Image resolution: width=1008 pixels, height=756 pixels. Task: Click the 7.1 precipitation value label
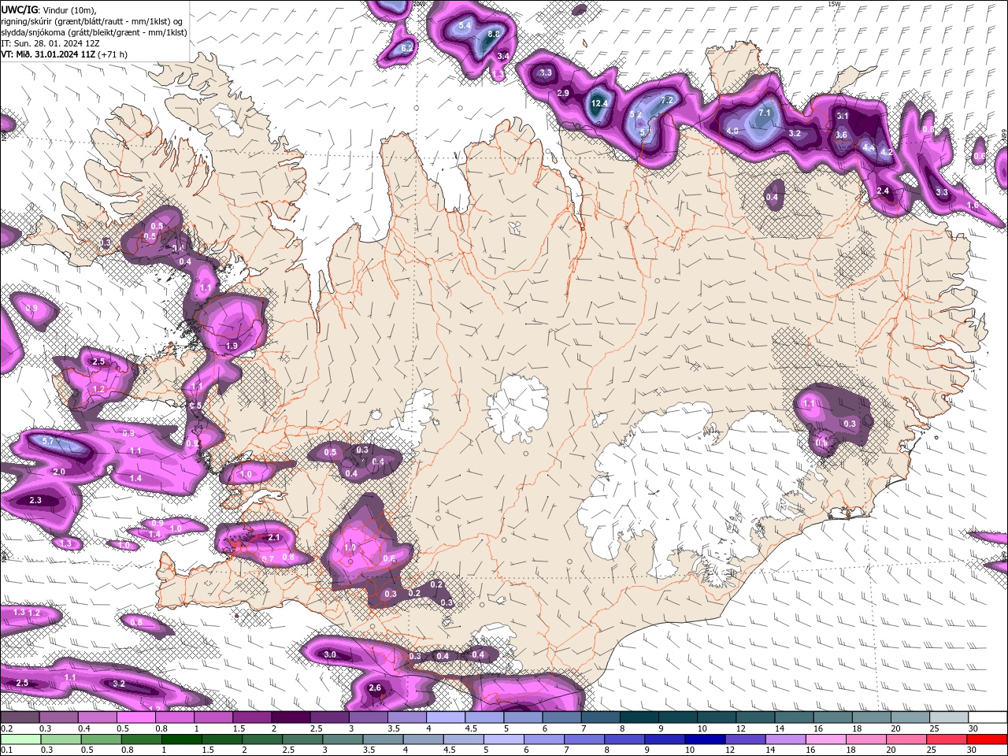click(765, 113)
